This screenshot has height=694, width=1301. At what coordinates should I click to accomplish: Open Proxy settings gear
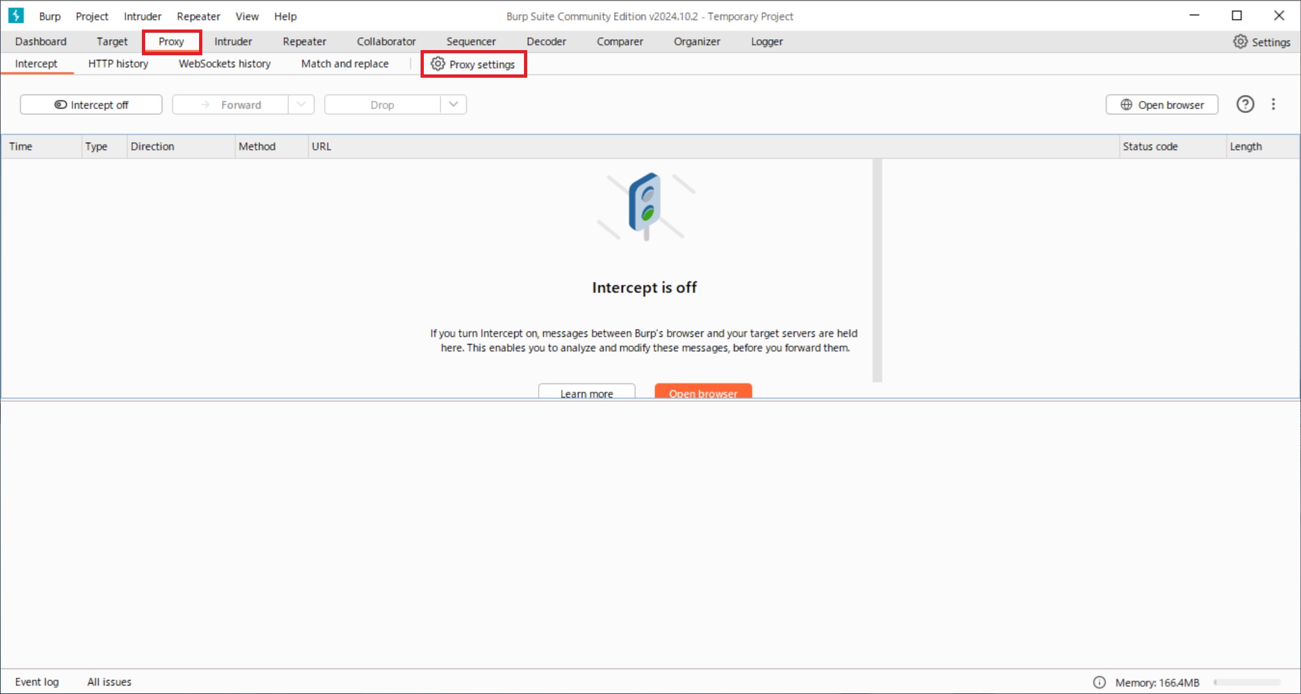pyautogui.click(x=473, y=64)
